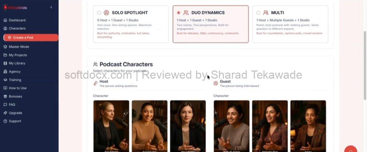Click the My Library icon
The image size is (367, 152).
tap(5, 63)
